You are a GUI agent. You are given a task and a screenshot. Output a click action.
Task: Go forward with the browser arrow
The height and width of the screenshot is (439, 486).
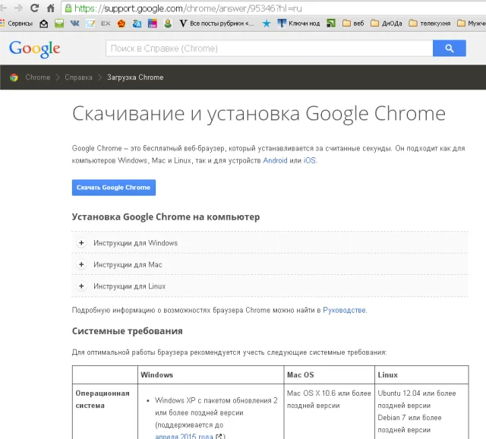pos(18,8)
